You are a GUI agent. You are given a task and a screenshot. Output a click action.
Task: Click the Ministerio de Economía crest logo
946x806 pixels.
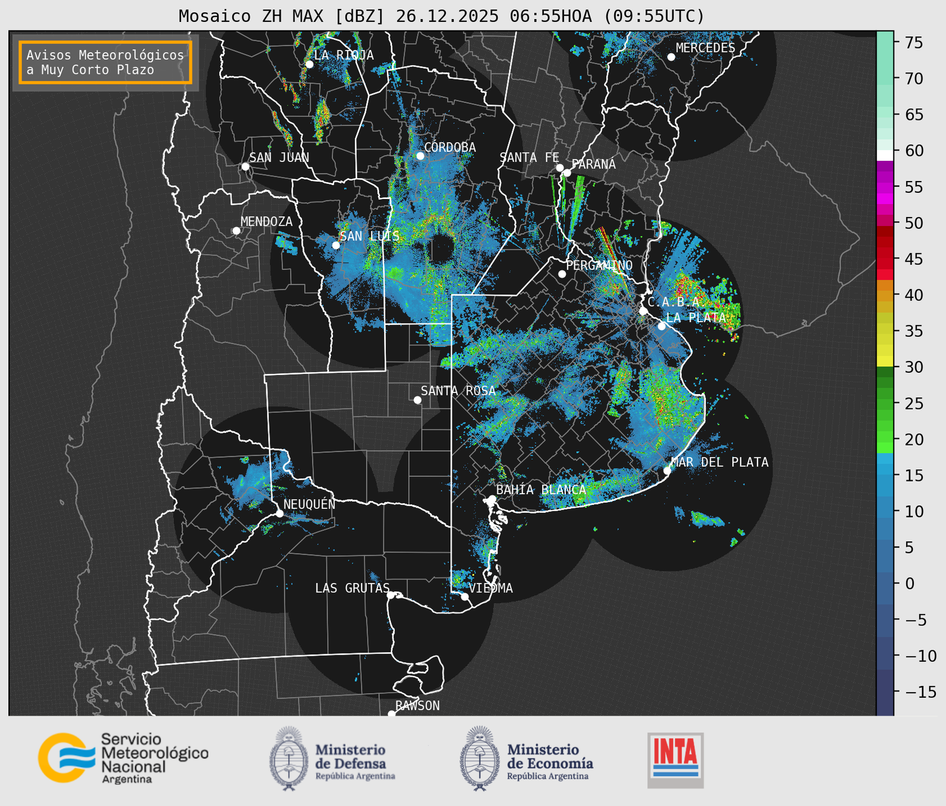pyautogui.click(x=479, y=759)
